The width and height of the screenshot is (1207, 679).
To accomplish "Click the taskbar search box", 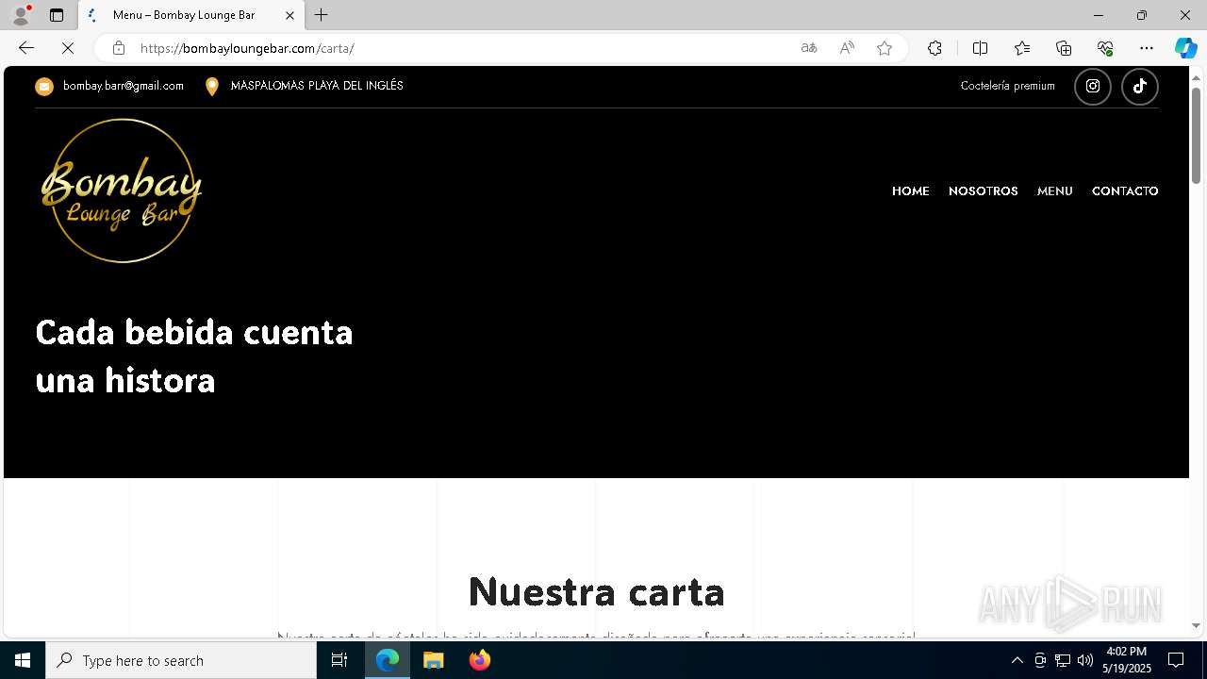I will coord(181,660).
